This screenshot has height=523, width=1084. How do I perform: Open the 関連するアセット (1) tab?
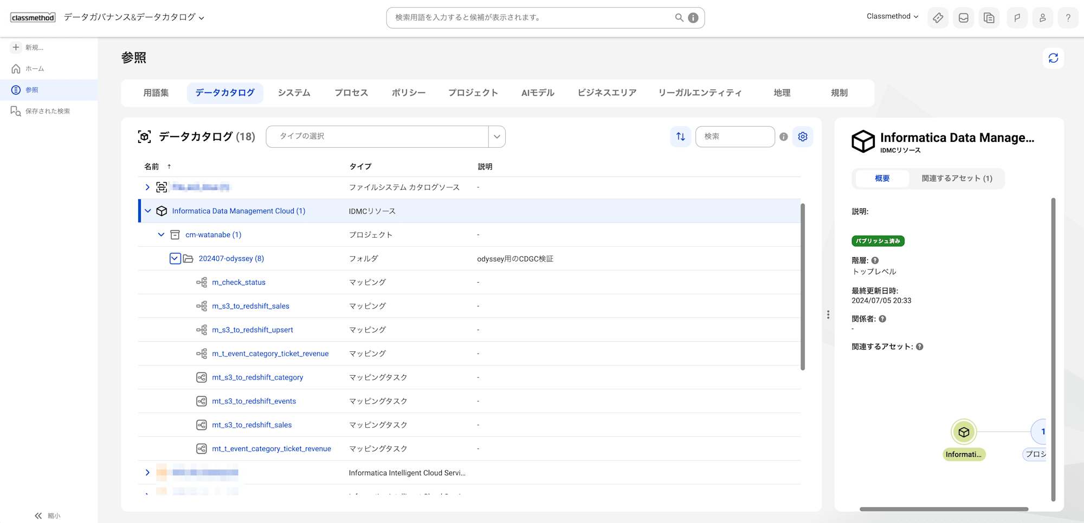pos(957,179)
